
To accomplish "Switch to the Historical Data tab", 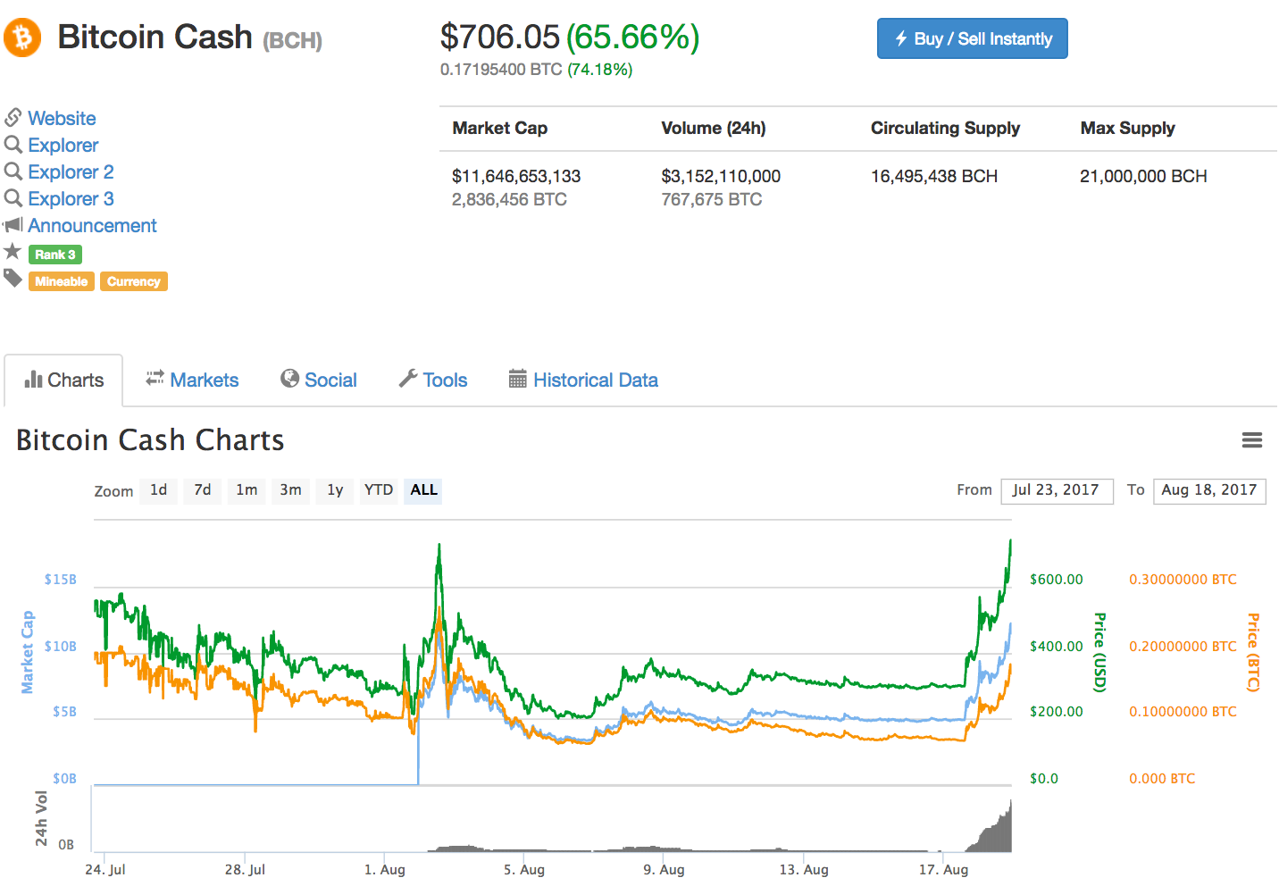I will (583, 380).
